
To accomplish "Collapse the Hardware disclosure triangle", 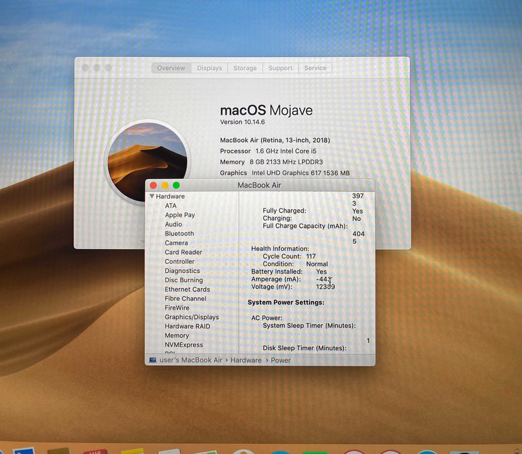I will tap(152, 196).
